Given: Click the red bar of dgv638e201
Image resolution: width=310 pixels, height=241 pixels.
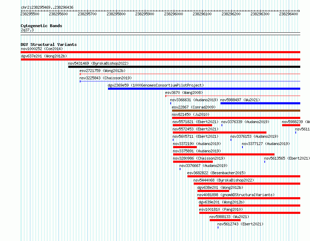Looking at the screenshot, I should tap(213, 191).
